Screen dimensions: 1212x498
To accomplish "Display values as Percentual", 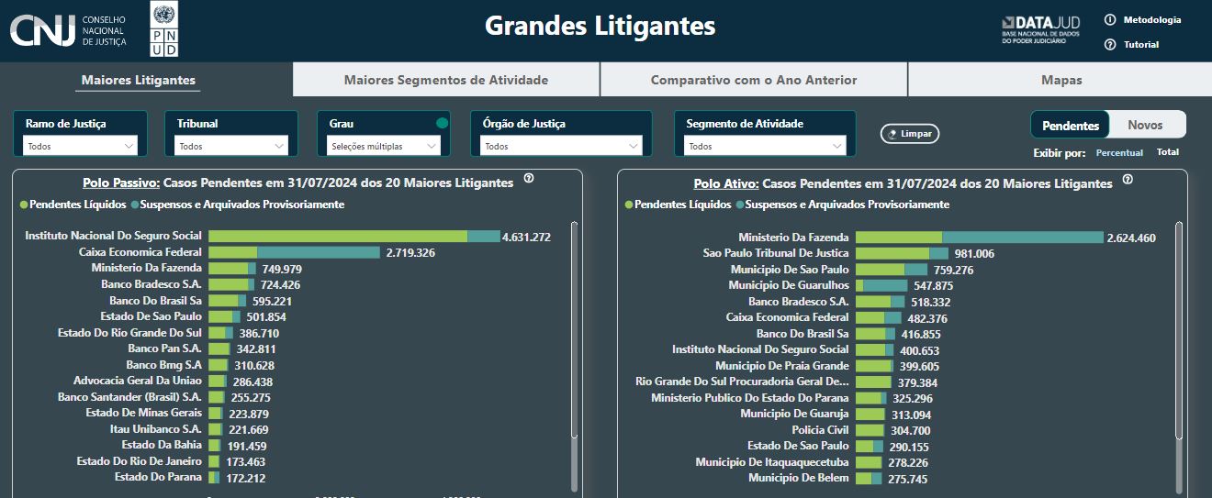I will point(1119,152).
